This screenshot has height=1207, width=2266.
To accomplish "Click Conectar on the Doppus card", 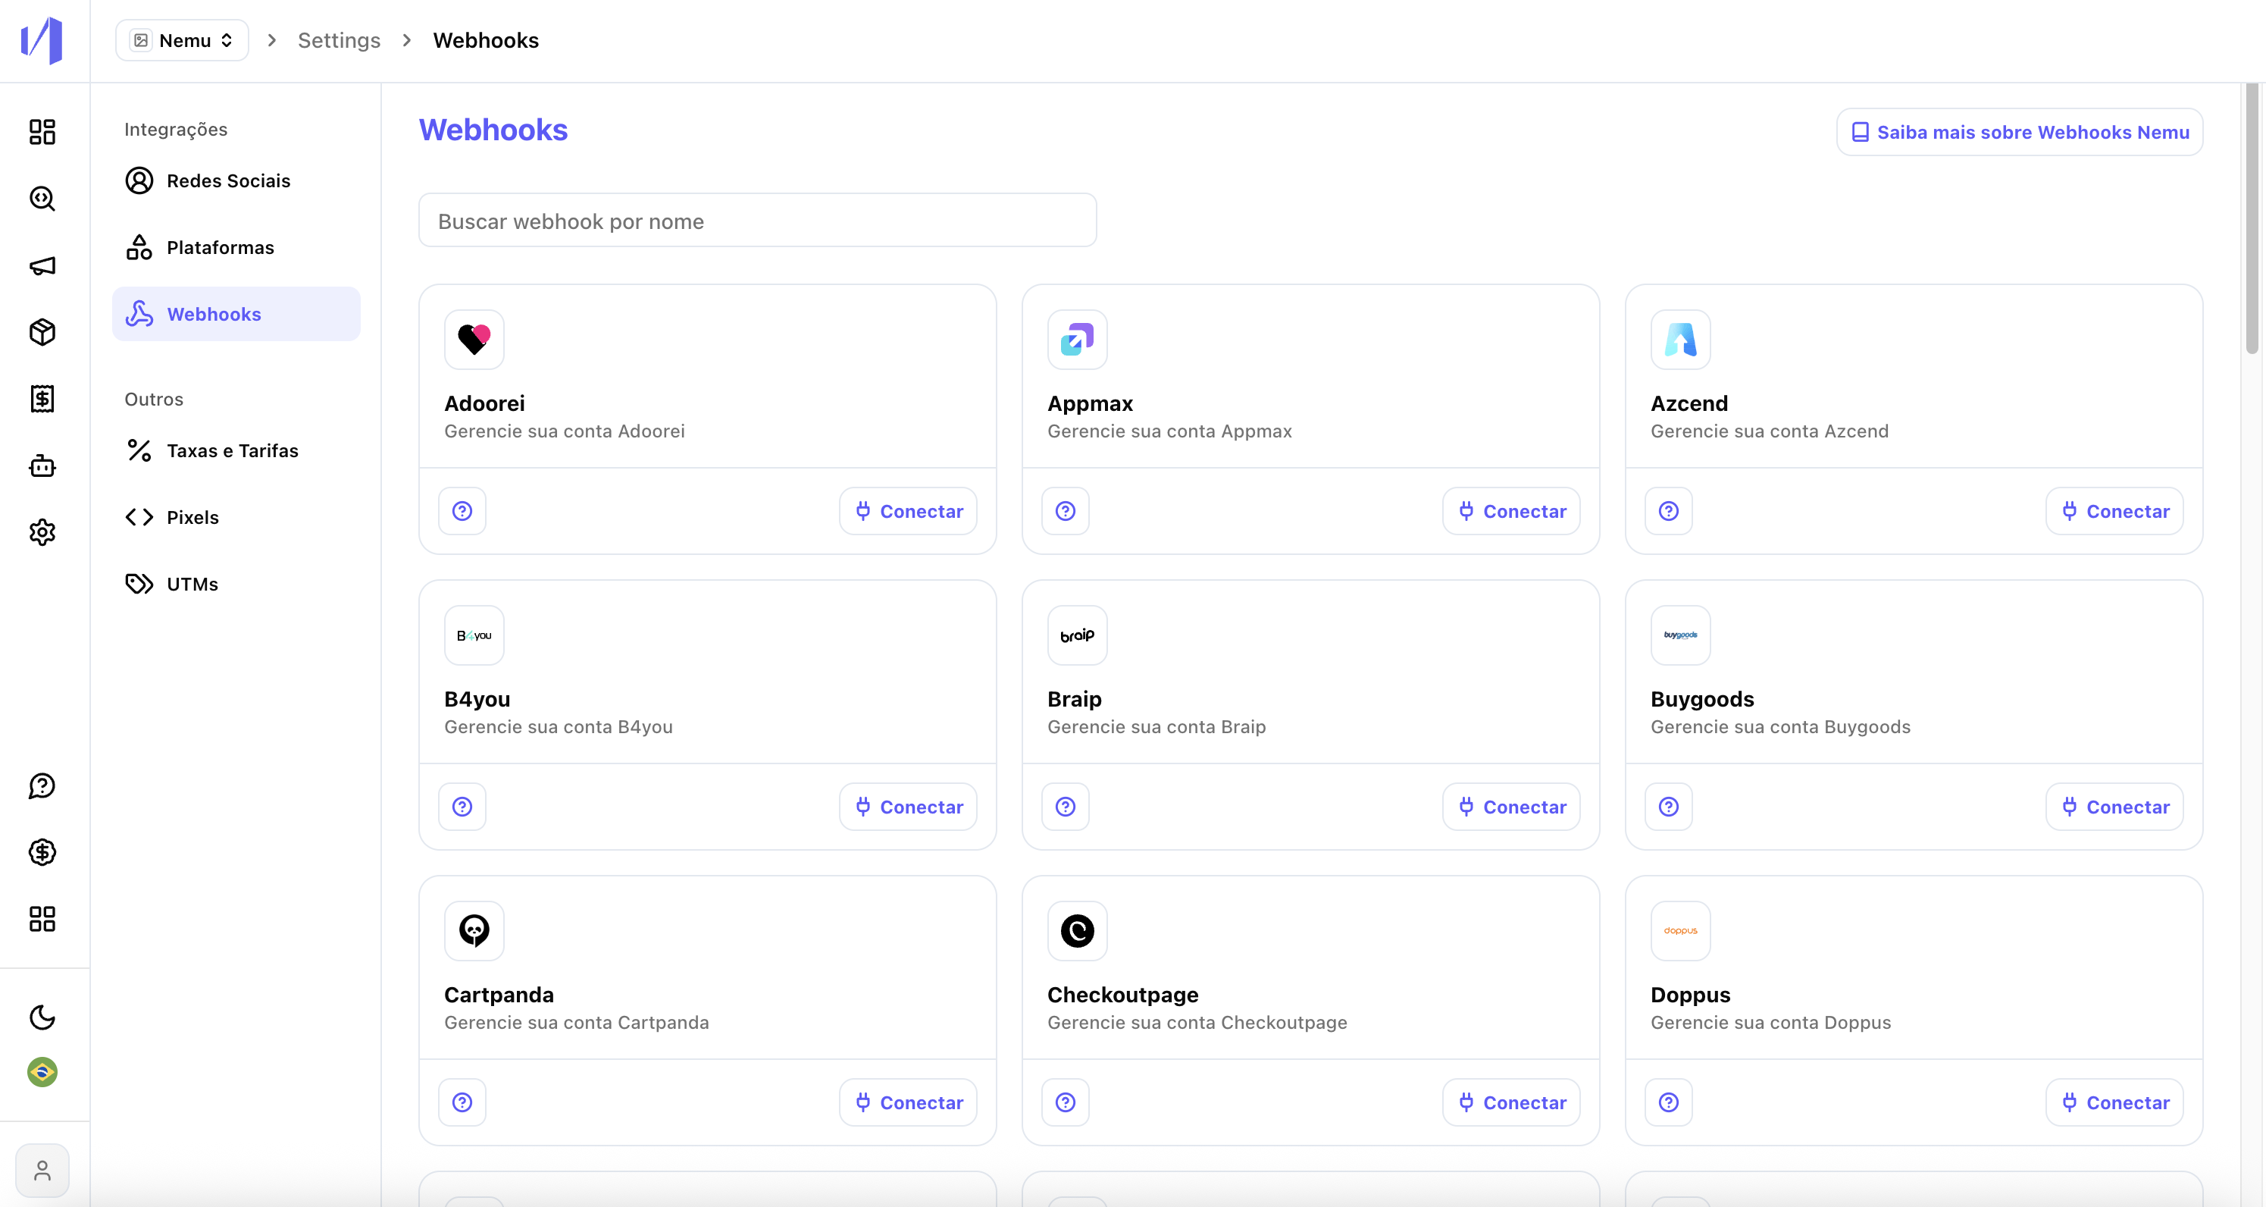I will click(x=2116, y=1102).
